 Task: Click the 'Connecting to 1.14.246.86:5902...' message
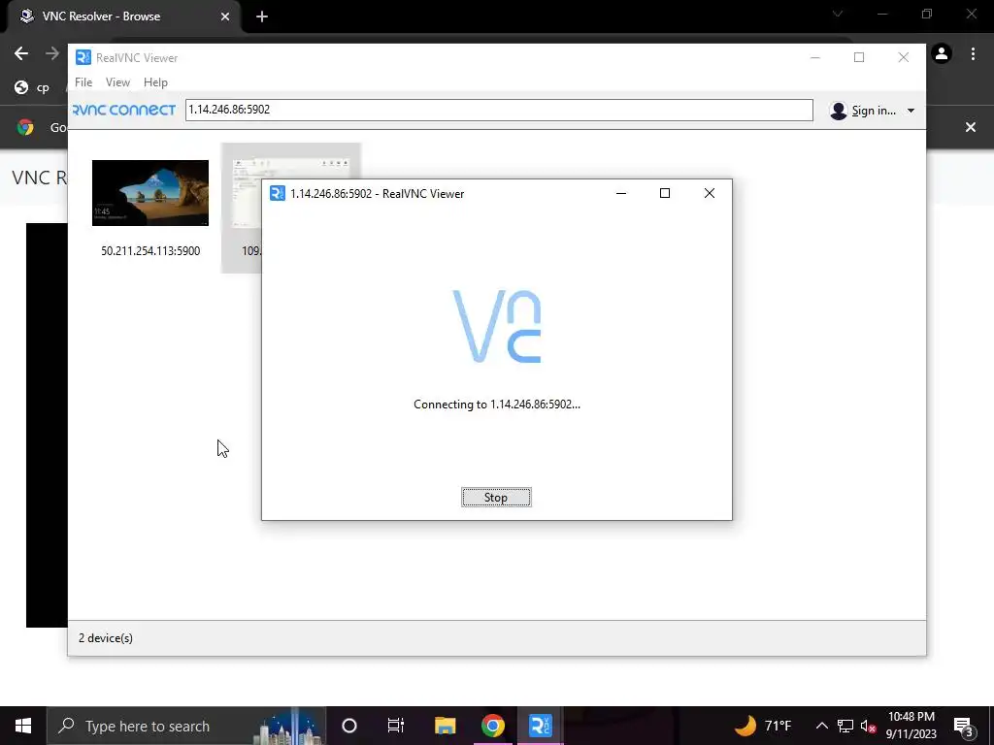(496, 405)
